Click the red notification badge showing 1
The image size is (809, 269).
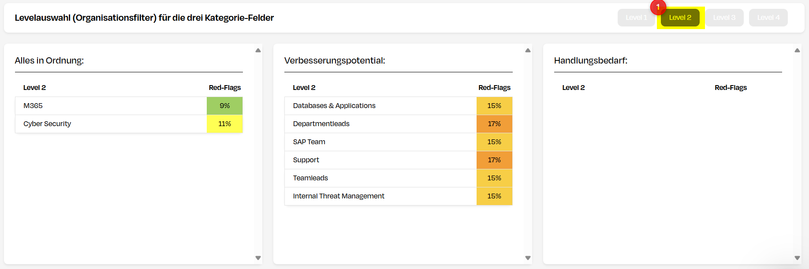pos(658,7)
